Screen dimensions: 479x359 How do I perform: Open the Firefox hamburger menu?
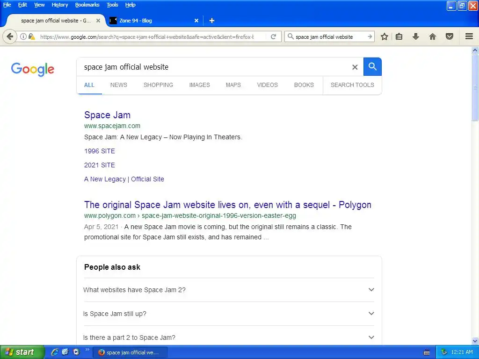coord(469,36)
